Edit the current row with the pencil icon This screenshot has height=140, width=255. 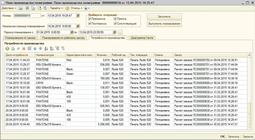pos(18,48)
